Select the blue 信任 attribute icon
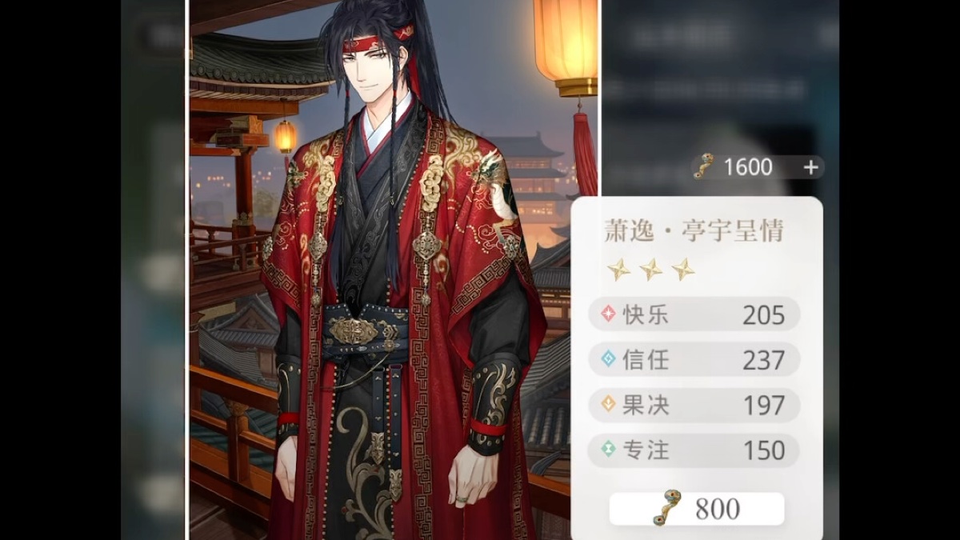 point(608,360)
